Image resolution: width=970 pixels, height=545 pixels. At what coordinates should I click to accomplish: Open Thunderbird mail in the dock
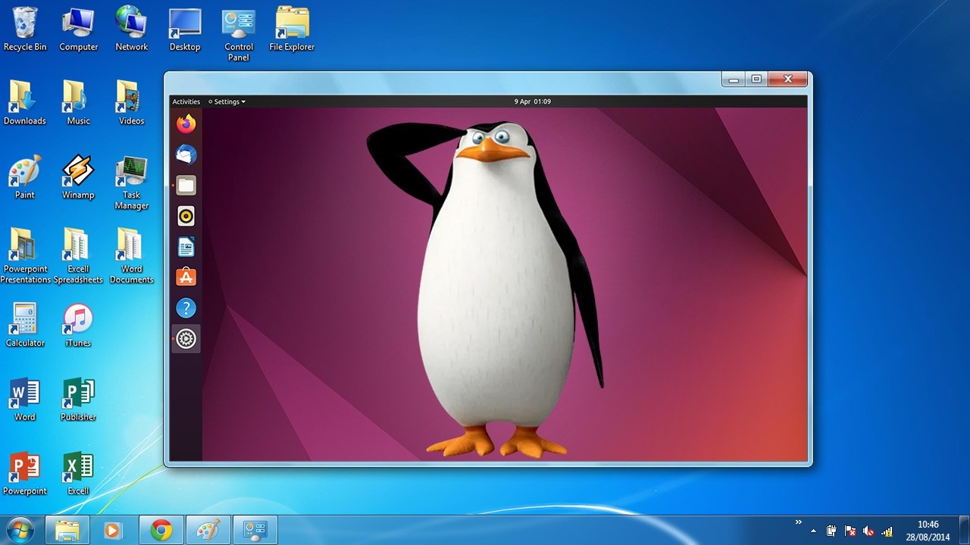[186, 154]
